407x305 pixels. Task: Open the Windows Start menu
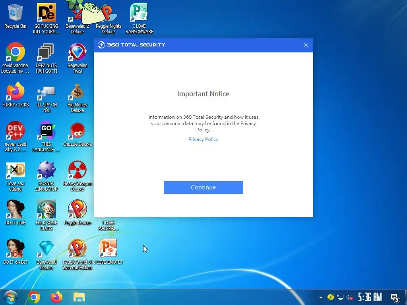click(x=10, y=297)
